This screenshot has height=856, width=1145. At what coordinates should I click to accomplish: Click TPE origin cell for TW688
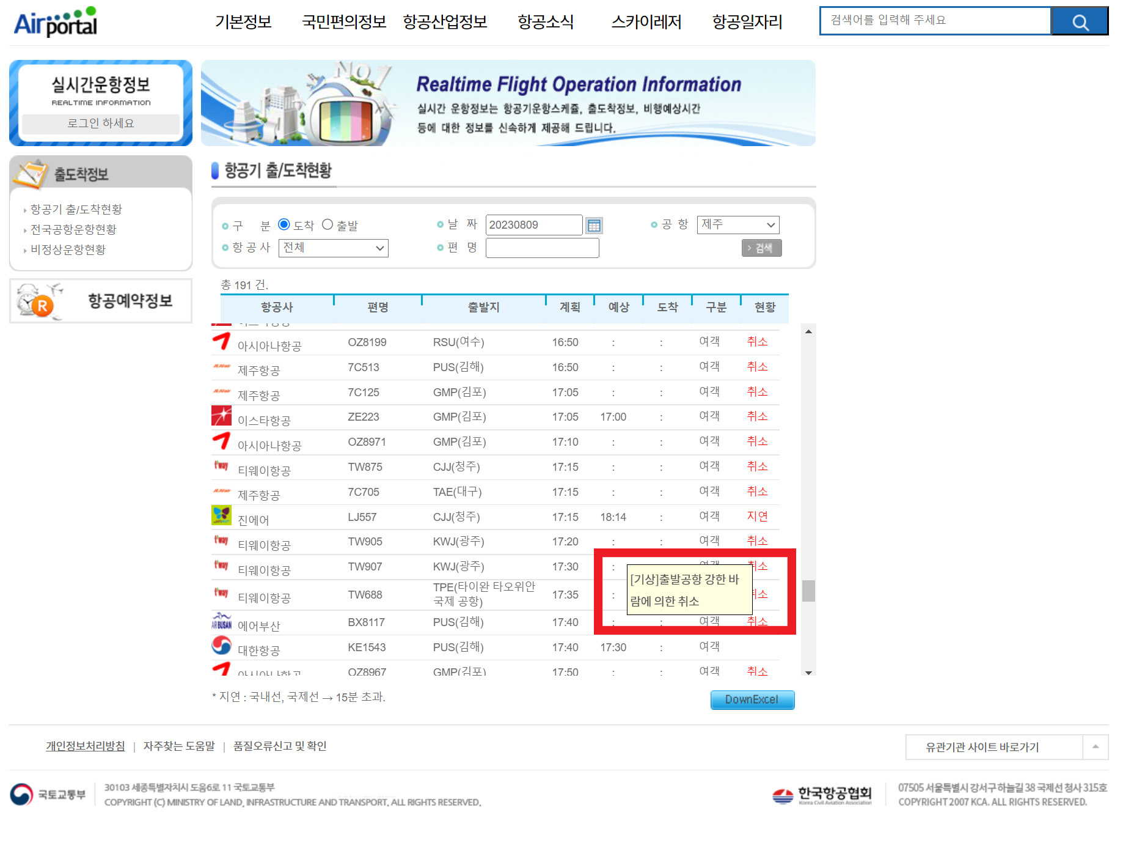[484, 594]
